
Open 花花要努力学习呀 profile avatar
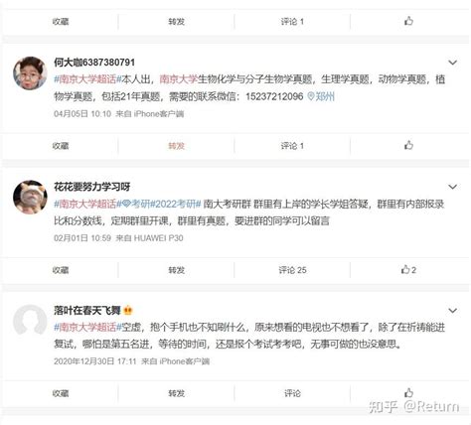(x=30, y=198)
